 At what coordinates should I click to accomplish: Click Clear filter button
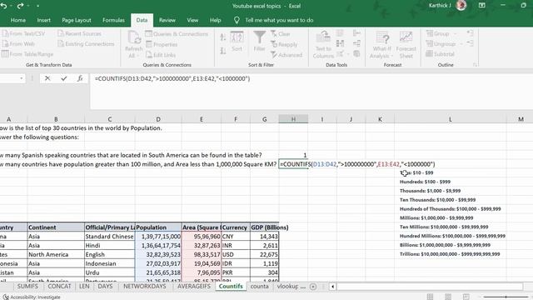tap(281, 34)
